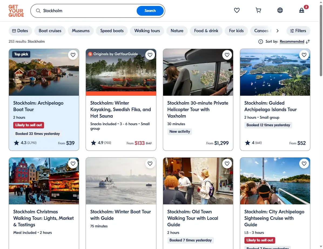This screenshot has width=323, height=249.
Task: Click the blue Search button
Action: click(150, 11)
